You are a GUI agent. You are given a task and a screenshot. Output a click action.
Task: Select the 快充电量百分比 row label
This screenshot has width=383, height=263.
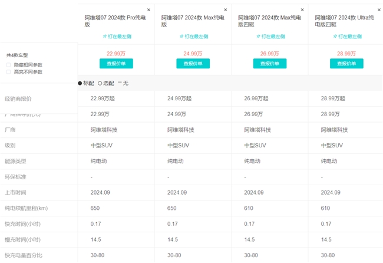(24, 255)
